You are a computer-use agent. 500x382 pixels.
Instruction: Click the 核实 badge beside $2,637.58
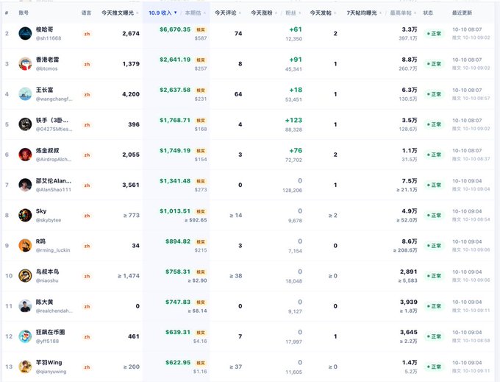tap(201, 91)
